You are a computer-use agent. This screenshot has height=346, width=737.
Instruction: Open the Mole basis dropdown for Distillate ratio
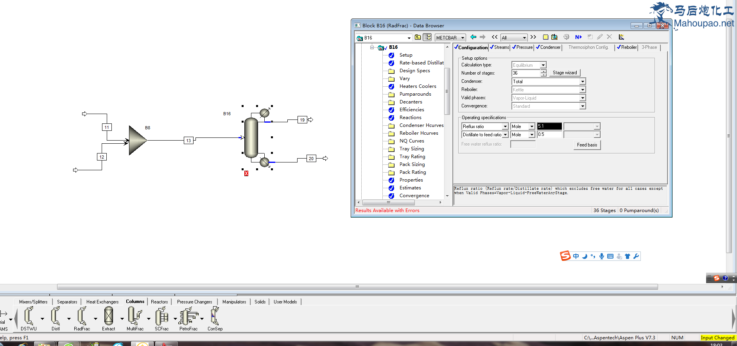coord(532,135)
